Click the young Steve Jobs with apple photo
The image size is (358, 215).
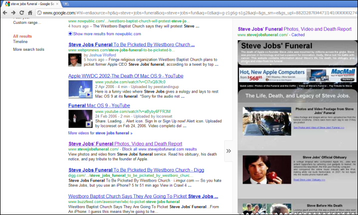pos(267,170)
